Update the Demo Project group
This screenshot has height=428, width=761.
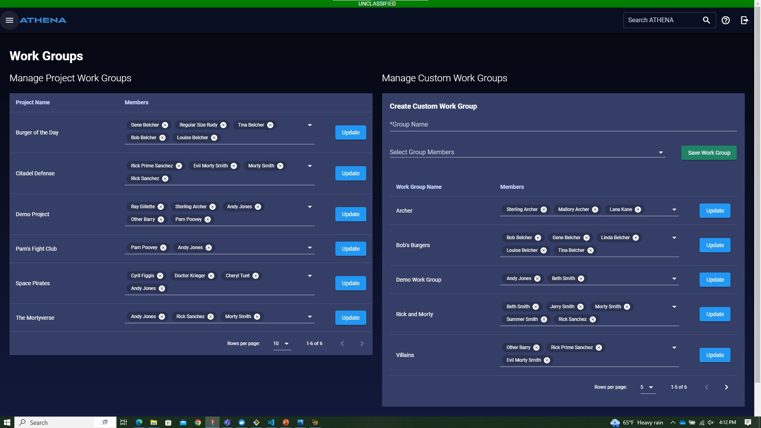(350, 214)
